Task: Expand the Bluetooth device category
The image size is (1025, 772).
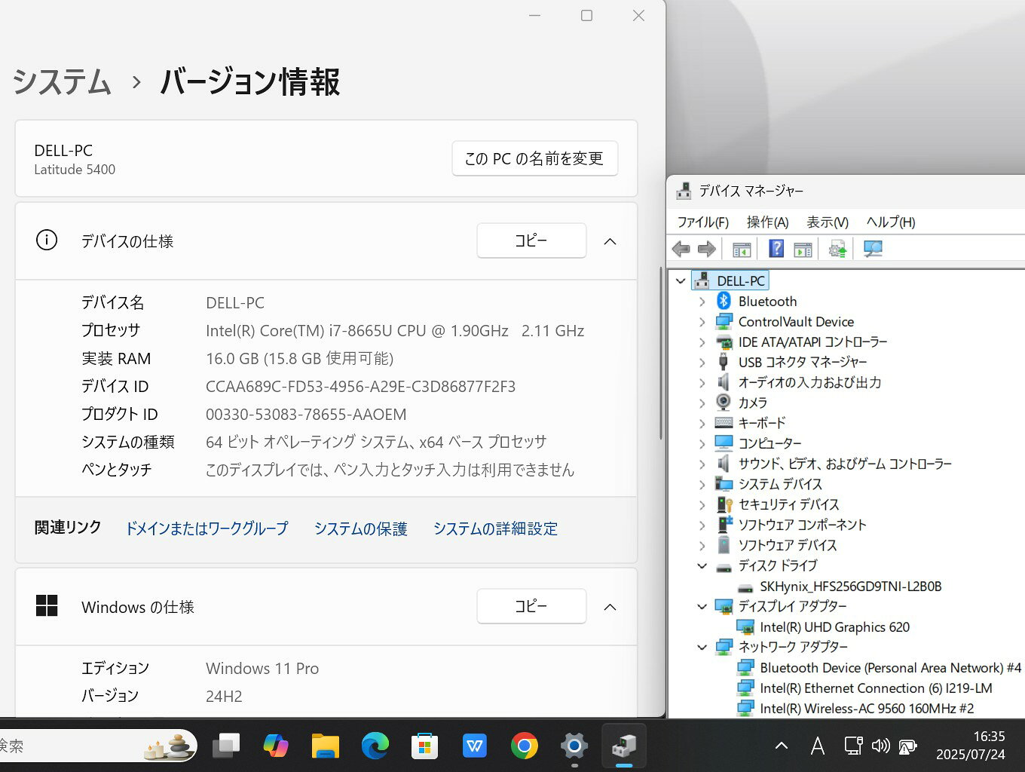Action: (702, 302)
